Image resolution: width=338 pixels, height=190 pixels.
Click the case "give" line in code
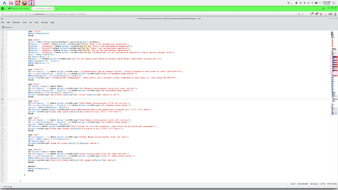click(x=34, y=84)
